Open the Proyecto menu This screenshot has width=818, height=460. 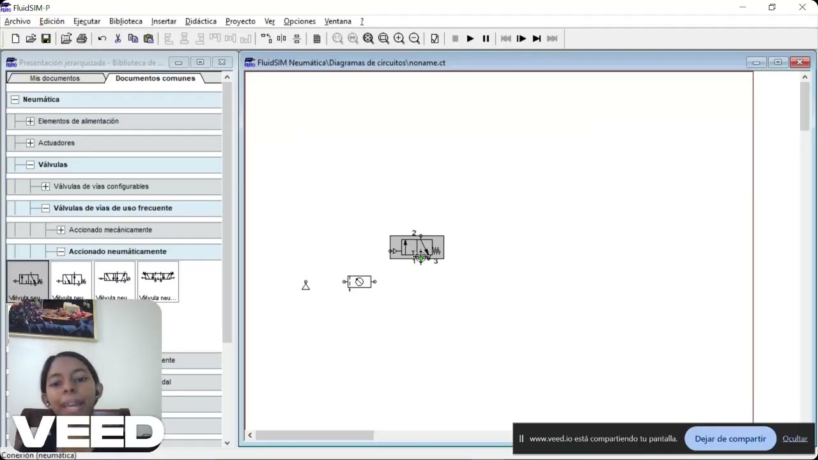240,21
